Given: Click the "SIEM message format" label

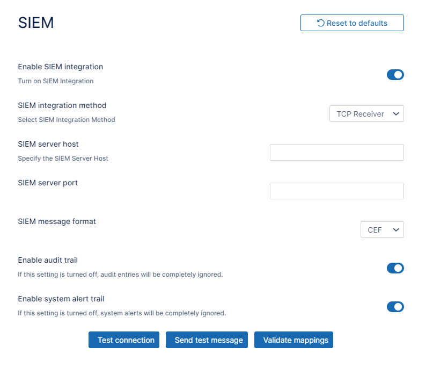Looking at the screenshot, I should 57,222.
